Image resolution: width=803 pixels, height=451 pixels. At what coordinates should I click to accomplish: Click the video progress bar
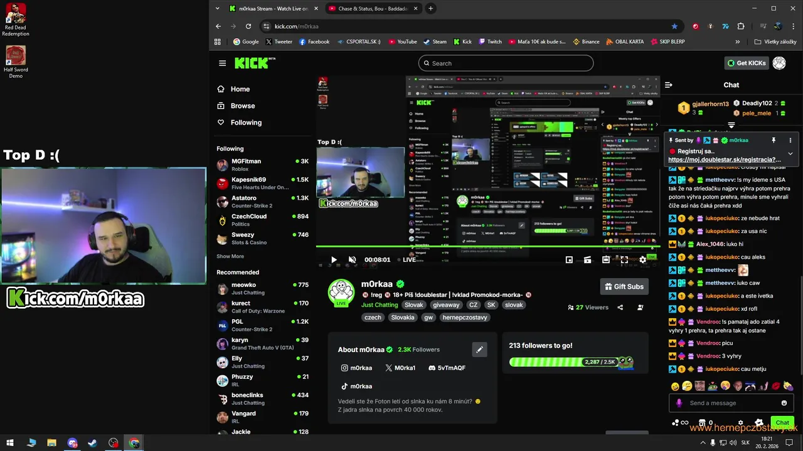tap(488, 247)
